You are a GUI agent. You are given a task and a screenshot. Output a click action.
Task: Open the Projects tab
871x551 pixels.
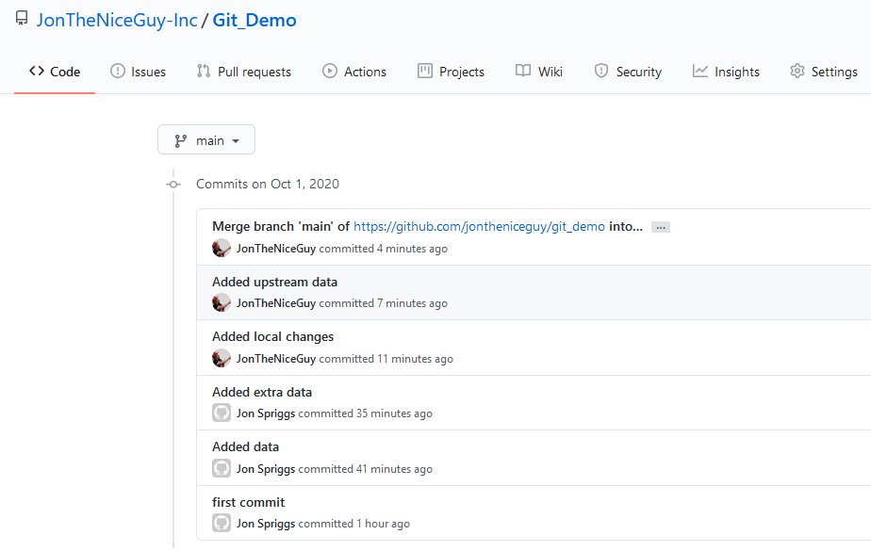click(x=451, y=72)
